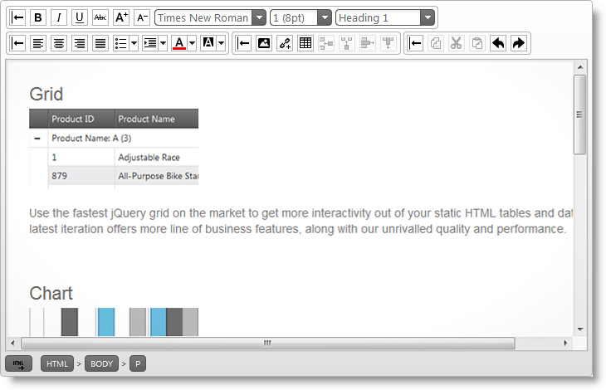
Task: Redo the last action
Action: point(519,43)
